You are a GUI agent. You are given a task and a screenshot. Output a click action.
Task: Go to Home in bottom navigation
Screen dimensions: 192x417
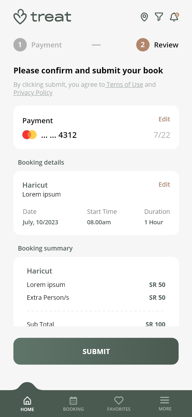click(27, 404)
